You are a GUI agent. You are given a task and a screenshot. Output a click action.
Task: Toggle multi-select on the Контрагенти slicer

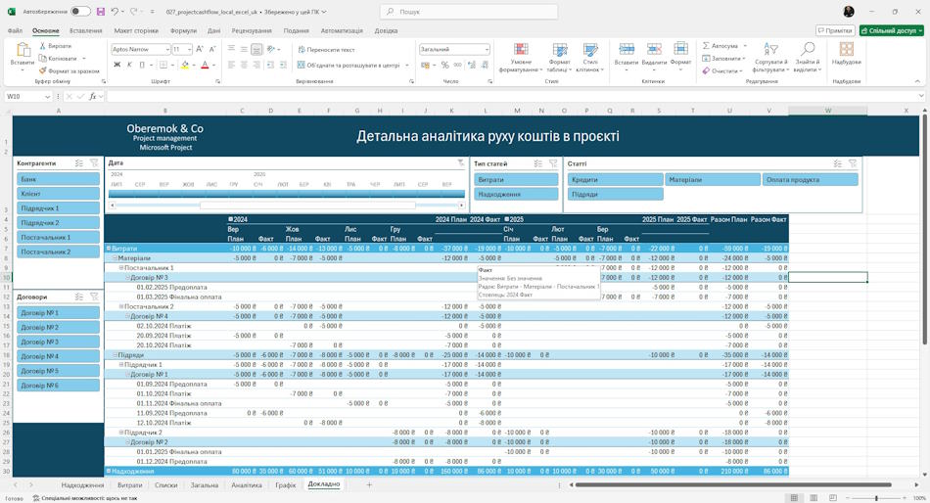point(79,163)
